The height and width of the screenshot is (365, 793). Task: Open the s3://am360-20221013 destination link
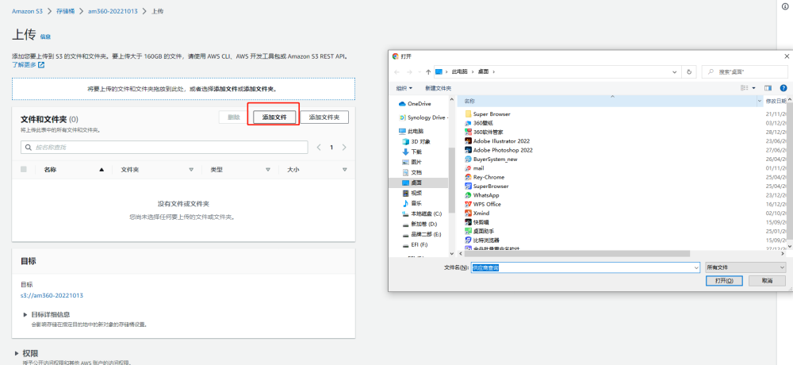[52, 295]
